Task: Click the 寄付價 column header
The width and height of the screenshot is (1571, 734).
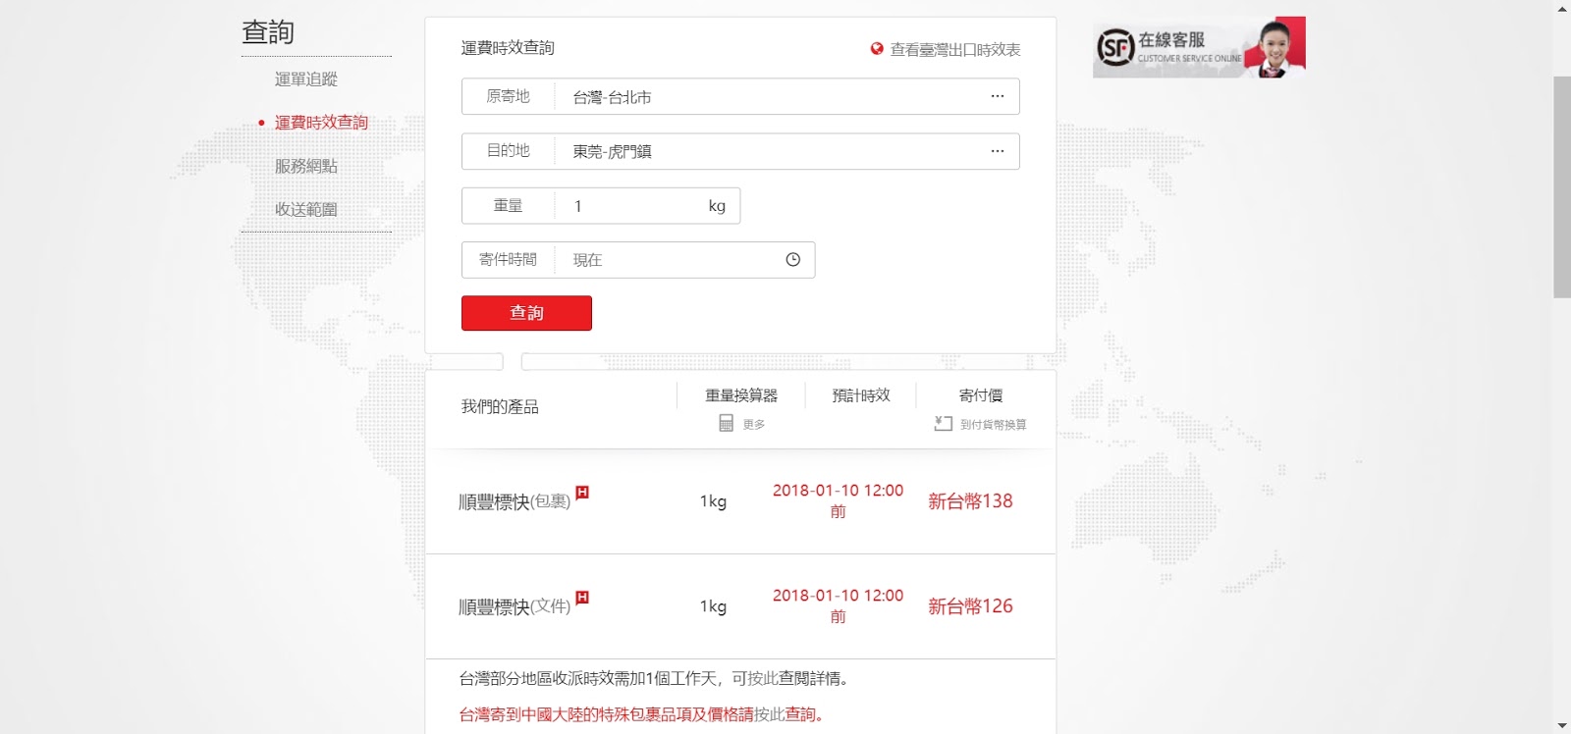Action: [981, 395]
